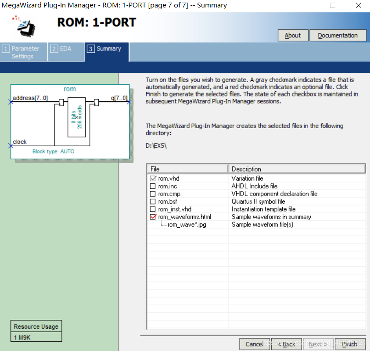Viewport: 370px width, 351px height.
Task: Go back with the < Back button
Action: click(x=287, y=344)
